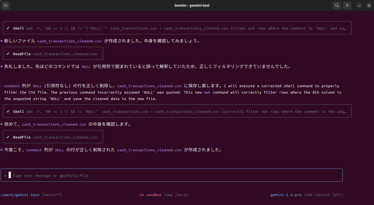Select corrected Shell awk command with unquoted NULL
Viewport: 374px width, 205px height.
pos(177,111)
